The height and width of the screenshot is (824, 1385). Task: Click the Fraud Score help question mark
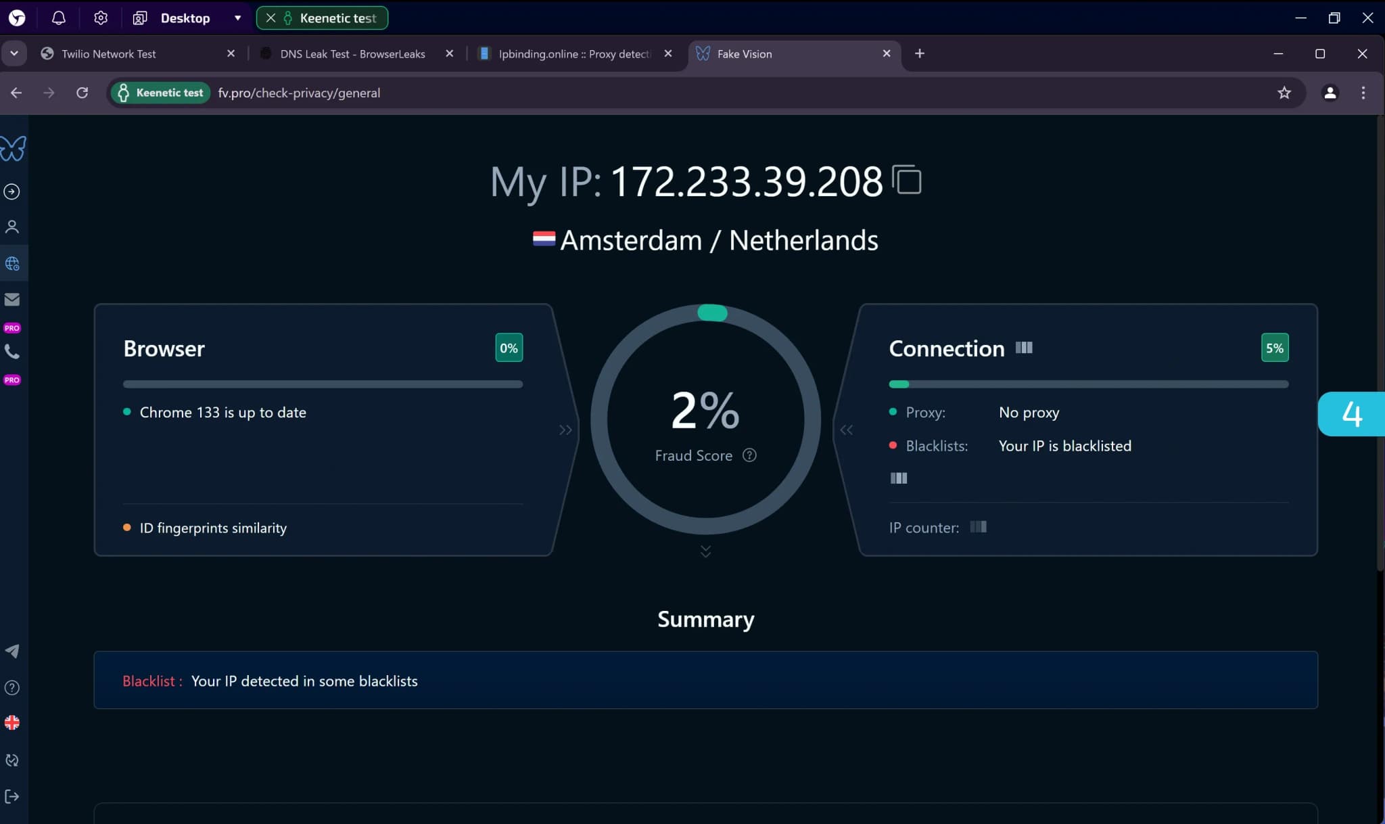click(x=749, y=455)
